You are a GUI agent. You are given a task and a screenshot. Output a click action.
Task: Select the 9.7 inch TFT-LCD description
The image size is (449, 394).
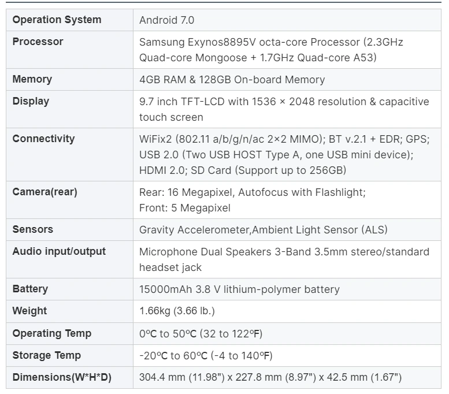click(x=284, y=109)
